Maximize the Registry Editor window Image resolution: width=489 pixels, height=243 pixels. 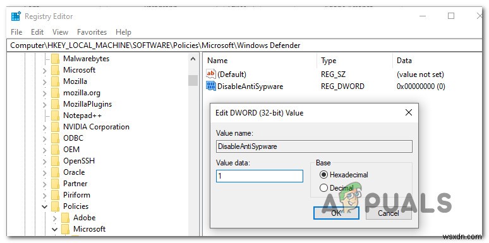point(451,16)
